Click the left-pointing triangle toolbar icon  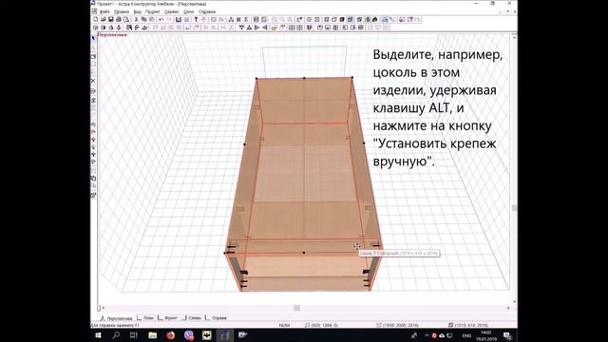click(x=264, y=28)
